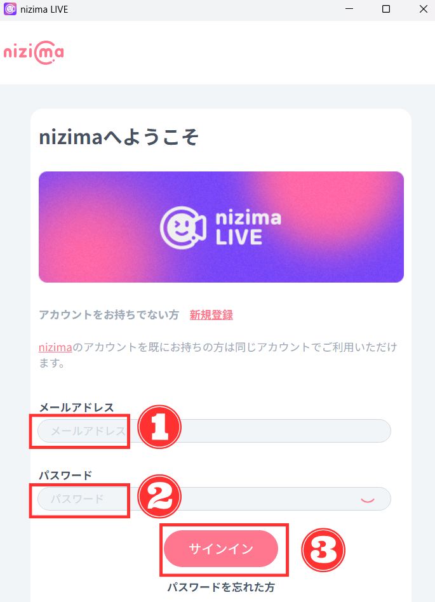Toggle password visibility eye icon
The image size is (435, 602).
click(x=368, y=499)
